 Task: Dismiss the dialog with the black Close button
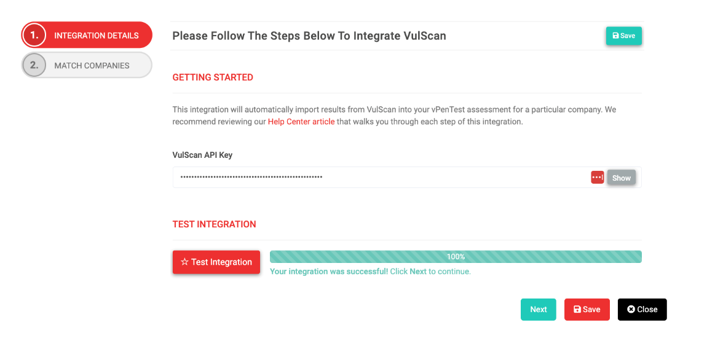(642, 310)
